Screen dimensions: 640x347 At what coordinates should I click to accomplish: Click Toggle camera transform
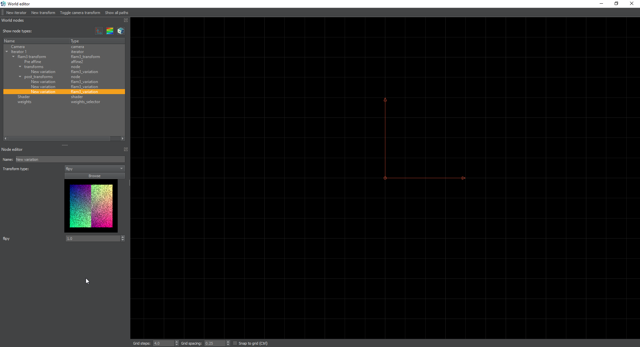tap(80, 13)
